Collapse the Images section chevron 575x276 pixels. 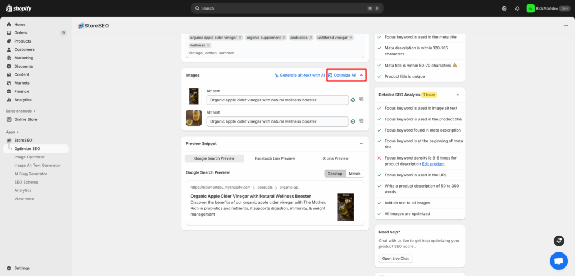coord(362,75)
